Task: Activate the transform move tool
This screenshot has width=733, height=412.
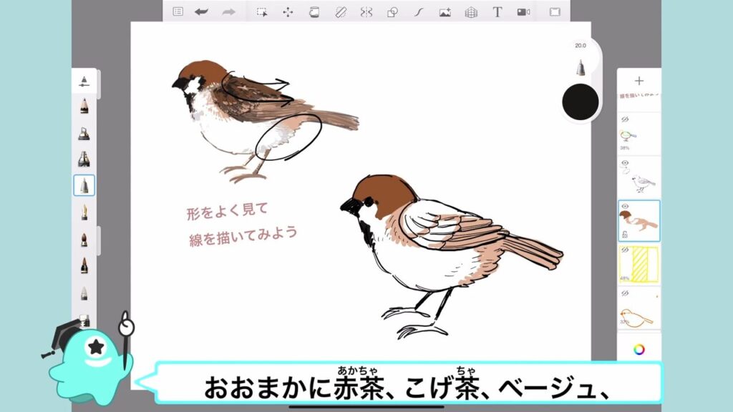Action: 288,11
